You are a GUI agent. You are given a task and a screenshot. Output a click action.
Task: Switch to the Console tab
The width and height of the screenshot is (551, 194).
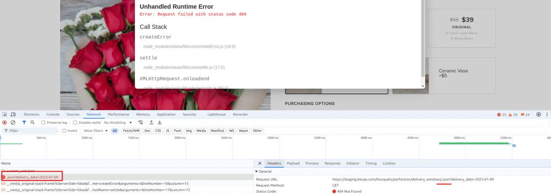coord(53,114)
